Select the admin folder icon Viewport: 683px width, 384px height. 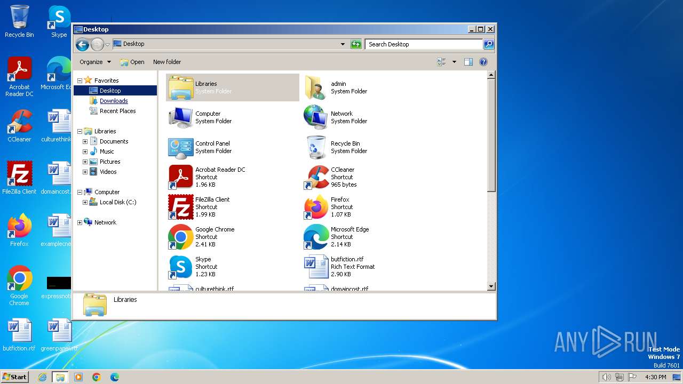[x=316, y=87]
